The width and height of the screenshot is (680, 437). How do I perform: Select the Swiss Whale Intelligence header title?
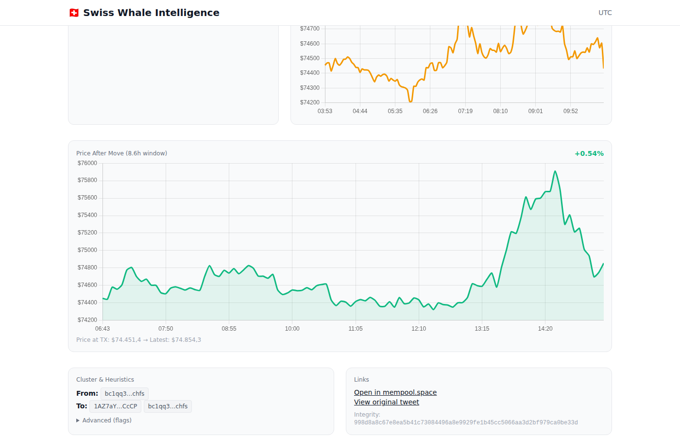(151, 13)
